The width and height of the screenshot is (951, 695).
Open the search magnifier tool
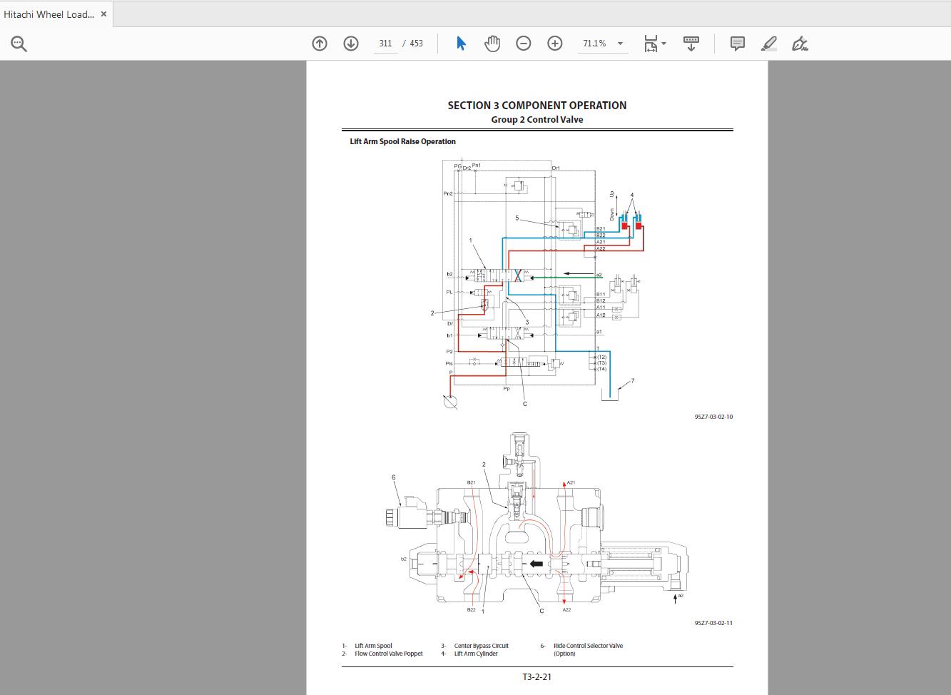pos(19,44)
